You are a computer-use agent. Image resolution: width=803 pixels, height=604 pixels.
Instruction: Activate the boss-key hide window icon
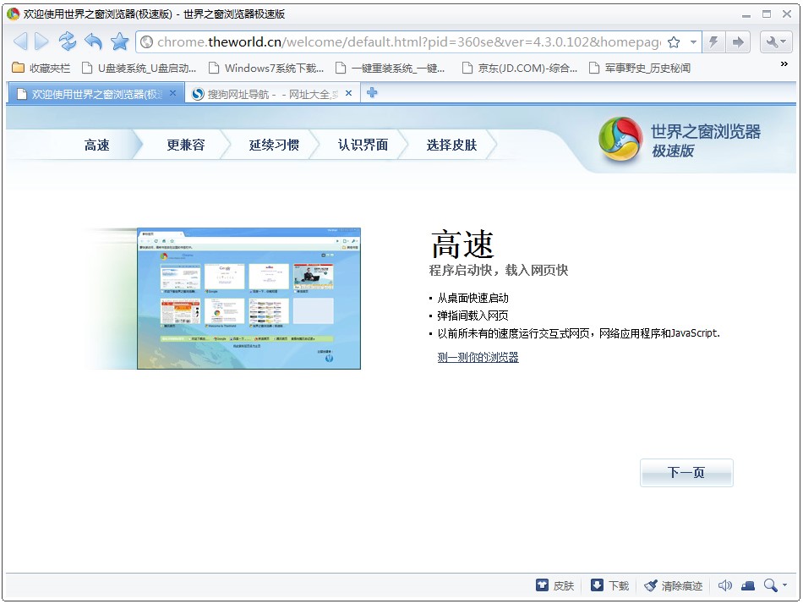click(x=747, y=585)
